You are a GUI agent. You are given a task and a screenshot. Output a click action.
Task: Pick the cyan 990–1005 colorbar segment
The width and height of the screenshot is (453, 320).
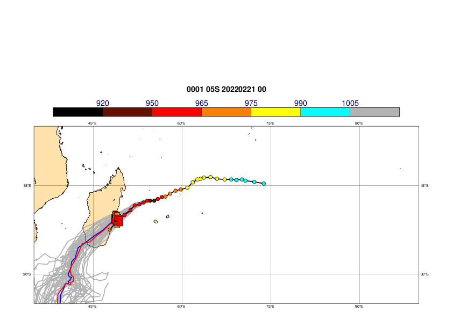(325, 112)
